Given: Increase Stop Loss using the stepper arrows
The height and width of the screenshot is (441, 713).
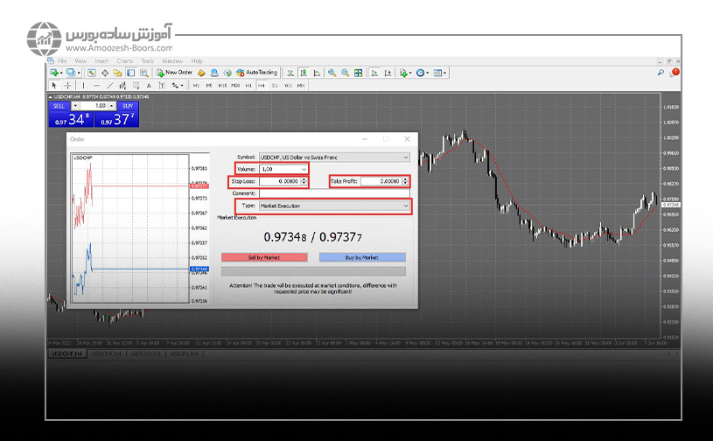Looking at the screenshot, I should point(304,178).
